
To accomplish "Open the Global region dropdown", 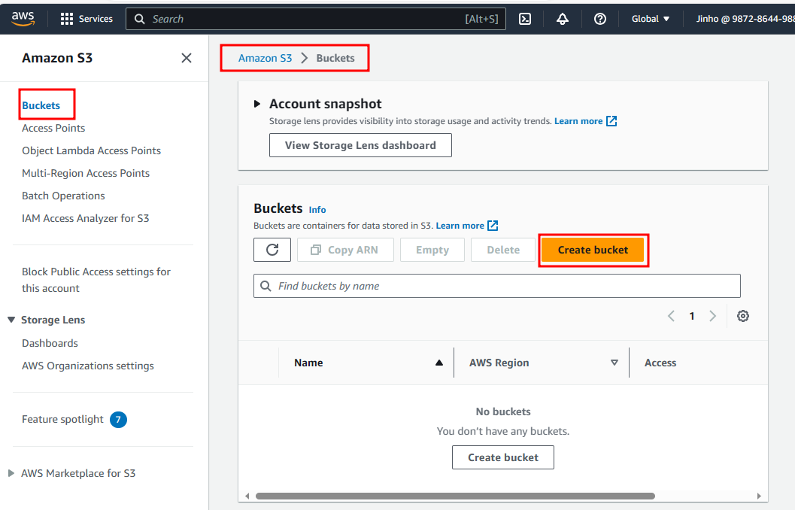I will 651,19.
